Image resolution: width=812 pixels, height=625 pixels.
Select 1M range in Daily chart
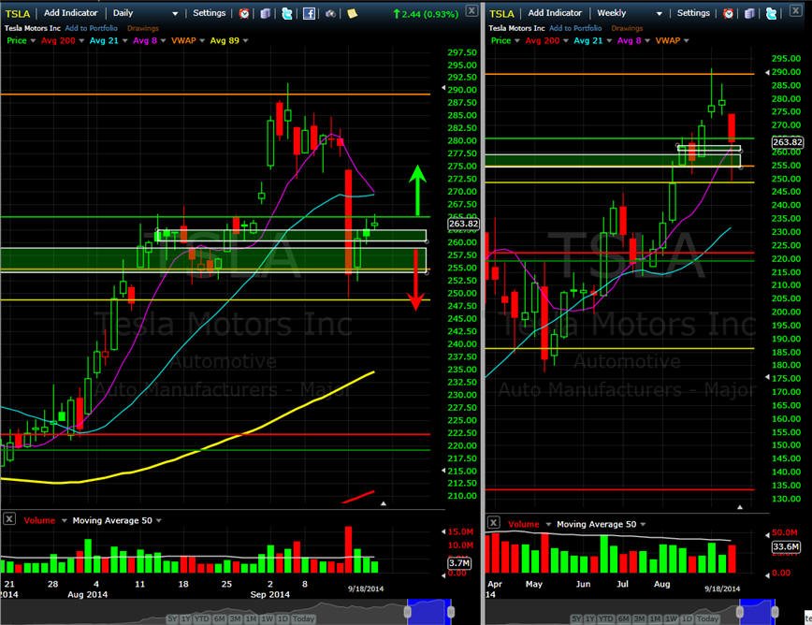point(251,618)
